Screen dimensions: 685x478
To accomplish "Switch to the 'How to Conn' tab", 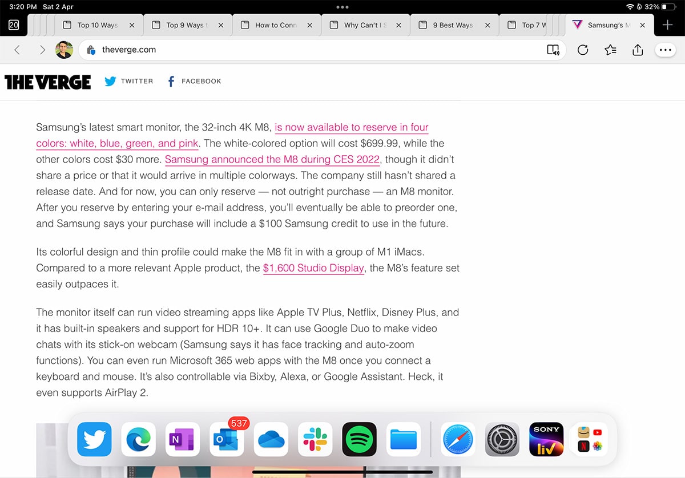I will [x=275, y=25].
